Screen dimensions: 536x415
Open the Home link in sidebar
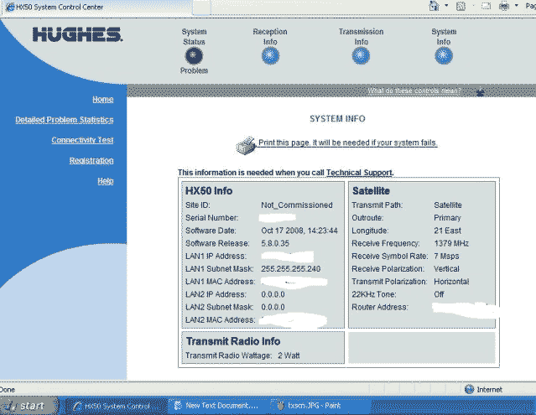(x=103, y=100)
